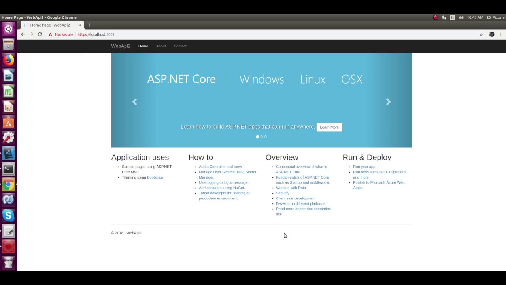Open the 10:43 AM clock menu
The height and width of the screenshot is (285, 506).
(475, 17)
